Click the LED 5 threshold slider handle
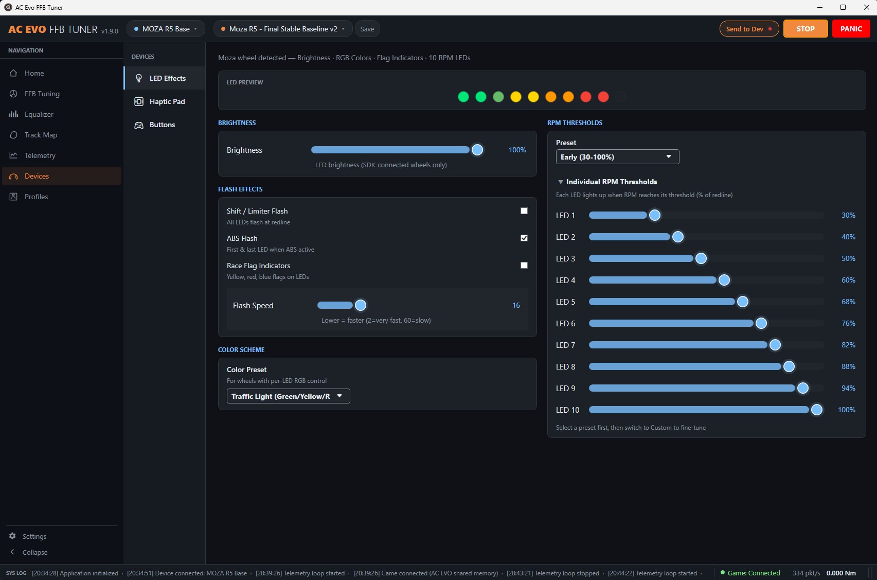This screenshot has height=580, width=877. click(x=743, y=302)
